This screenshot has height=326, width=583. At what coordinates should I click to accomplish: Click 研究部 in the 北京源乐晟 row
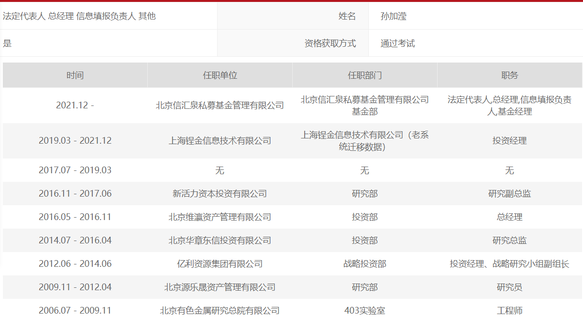365,287
